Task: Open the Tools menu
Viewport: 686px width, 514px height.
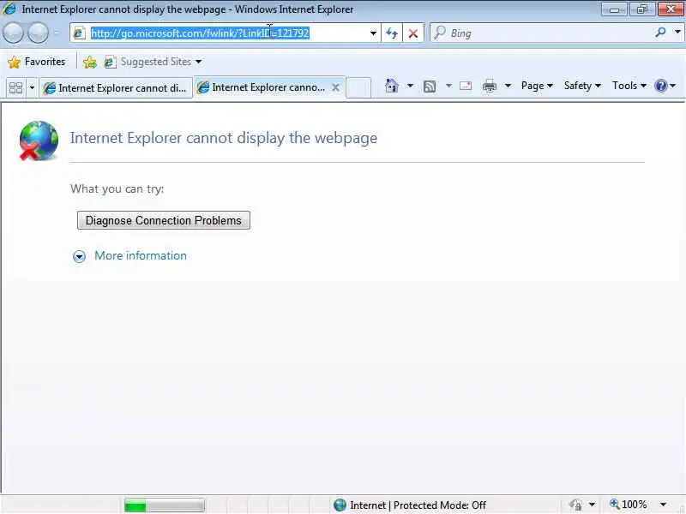Action: pyautogui.click(x=629, y=86)
